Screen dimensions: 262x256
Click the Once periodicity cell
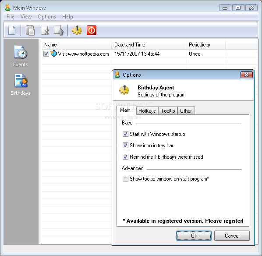click(x=195, y=54)
